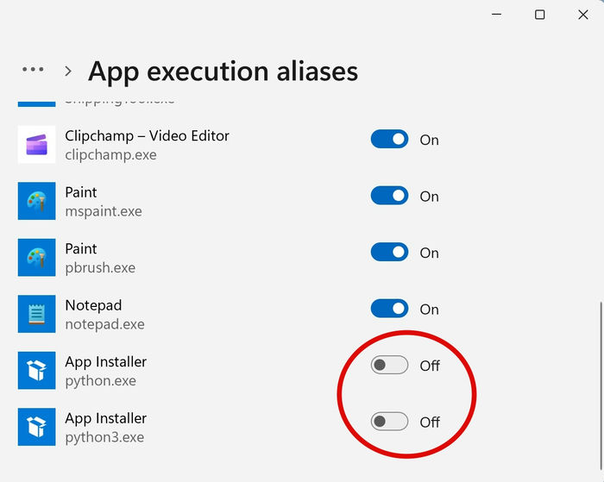The height and width of the screenshot is (482, 604).
Task: Click the breadcrumb chevron arrow
Action: coord(68,72)
